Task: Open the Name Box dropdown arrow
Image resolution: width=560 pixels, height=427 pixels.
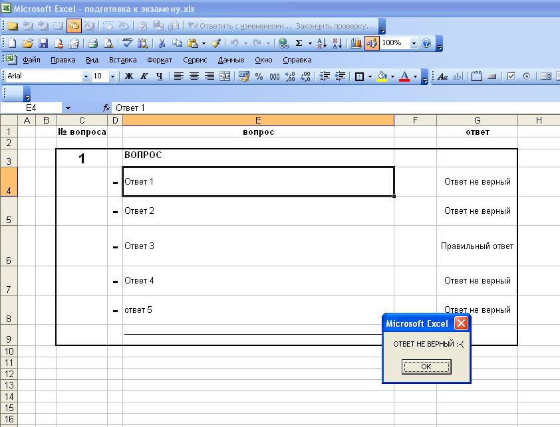Action: pos(68,108)
